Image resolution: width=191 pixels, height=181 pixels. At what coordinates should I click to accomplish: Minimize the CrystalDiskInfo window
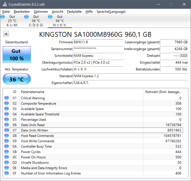pos(158,4)
